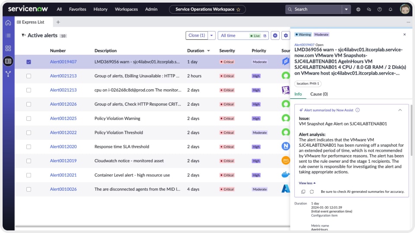Collapse the Now Assist summary chevron

click(x=400, y=110)
